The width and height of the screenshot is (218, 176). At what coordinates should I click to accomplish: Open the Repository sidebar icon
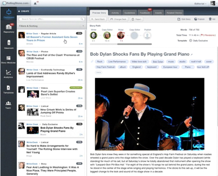coord(8,29)
